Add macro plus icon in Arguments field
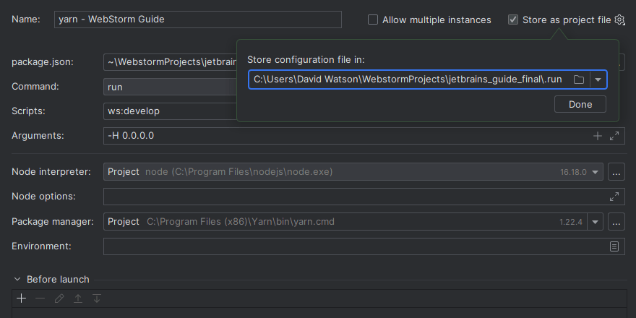The height and width of the screenshot is (318, 636). coord(598,136)
